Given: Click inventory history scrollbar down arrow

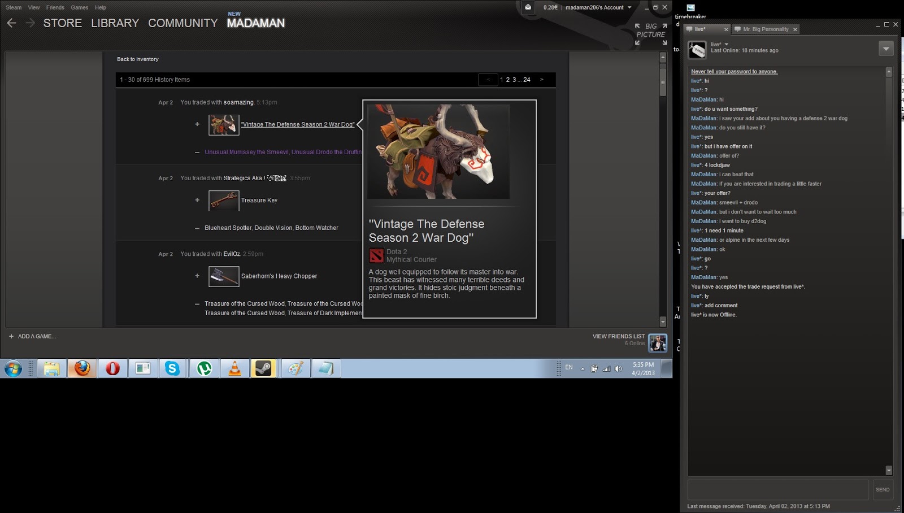Looking at the screenshot, I should 663,322.
